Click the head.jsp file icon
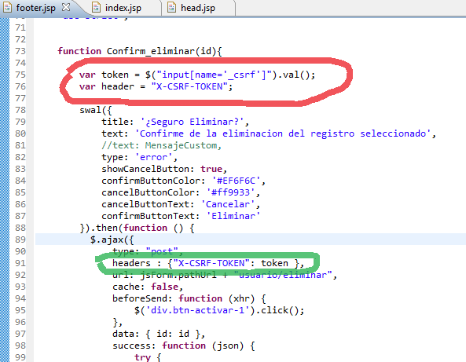The width and height of the screenshot is (466, 362). (x=171, y=7)
